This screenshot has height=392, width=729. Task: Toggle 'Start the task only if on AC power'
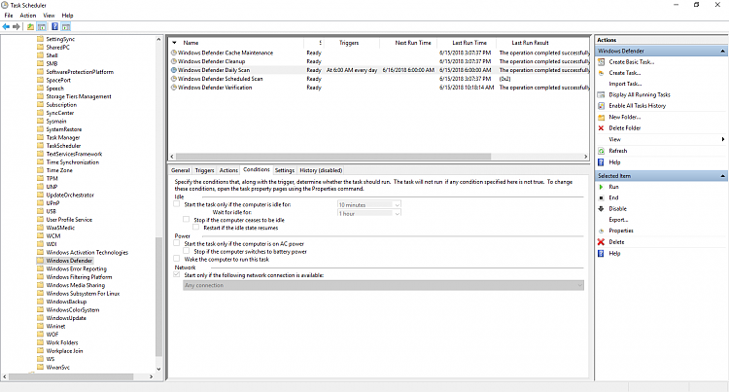(x=177, y=243)
